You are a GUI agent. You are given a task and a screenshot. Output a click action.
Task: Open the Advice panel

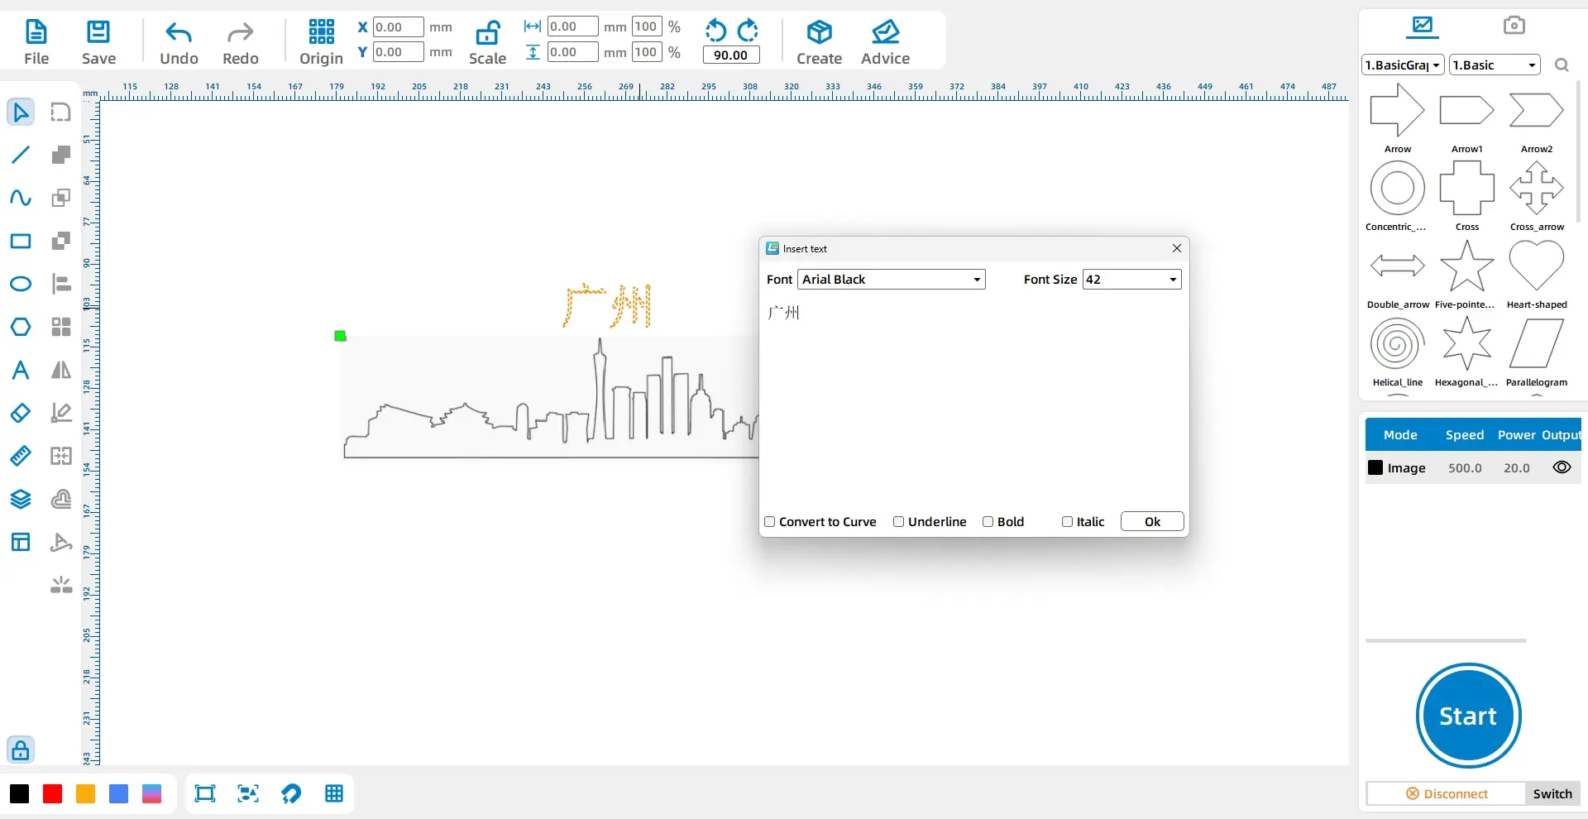point(885,42)
